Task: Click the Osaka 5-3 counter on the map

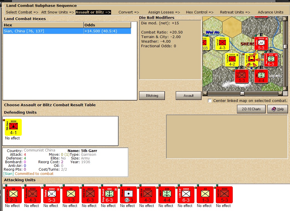Action: coord(261,44)
